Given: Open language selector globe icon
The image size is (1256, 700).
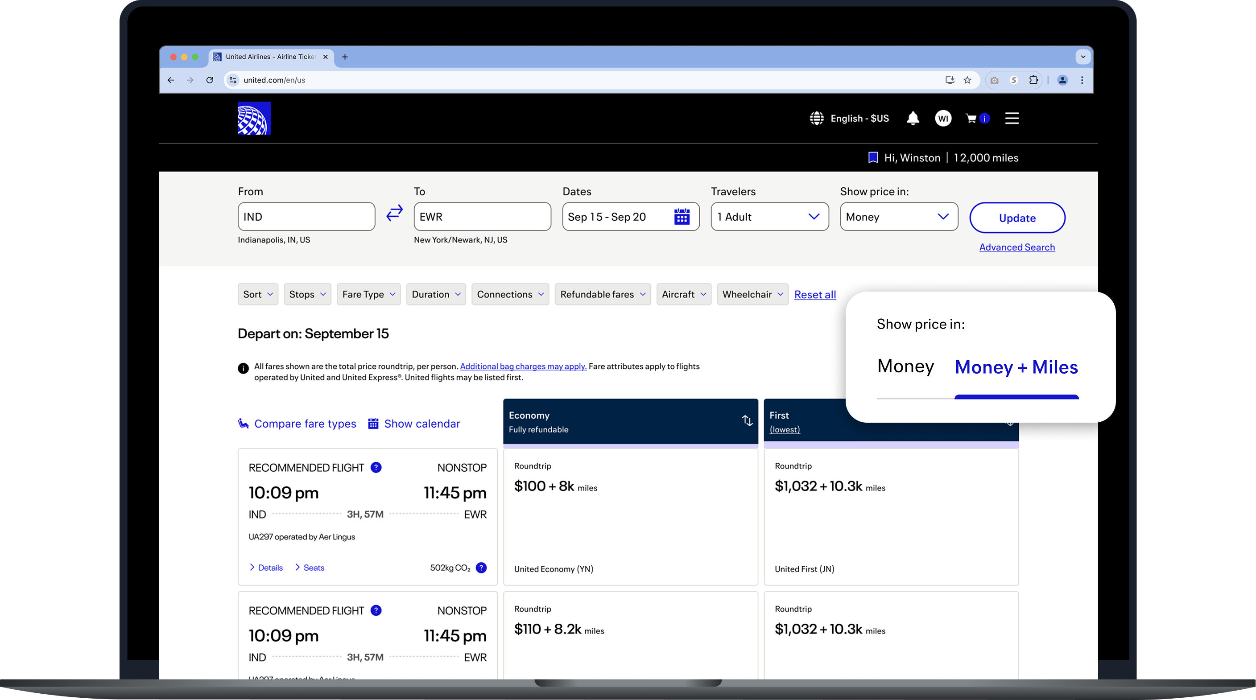Looking at the screenshot, I should click(x=817, y=119).
